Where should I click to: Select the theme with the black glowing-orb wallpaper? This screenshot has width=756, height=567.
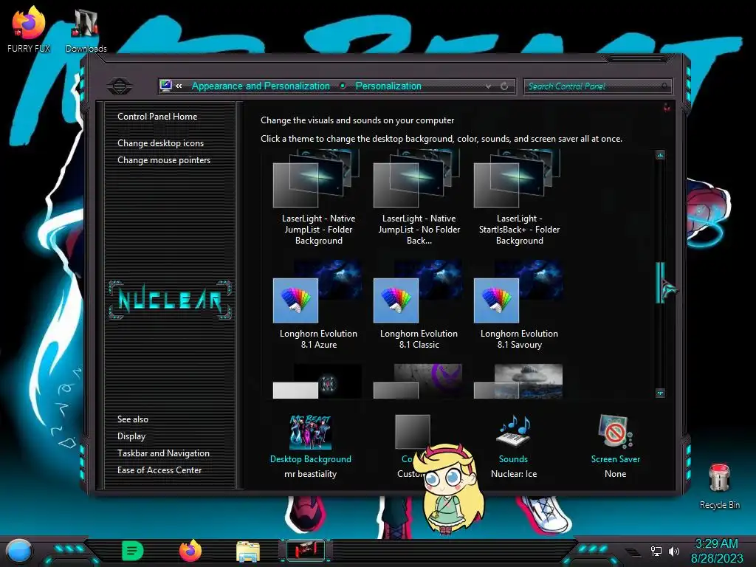coord(318,382)
